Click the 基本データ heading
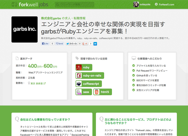 tap(26, 59)
